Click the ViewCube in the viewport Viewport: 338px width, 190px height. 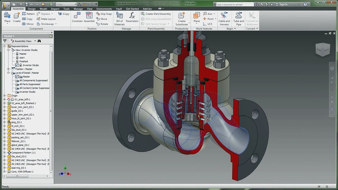tap(323, 50)
